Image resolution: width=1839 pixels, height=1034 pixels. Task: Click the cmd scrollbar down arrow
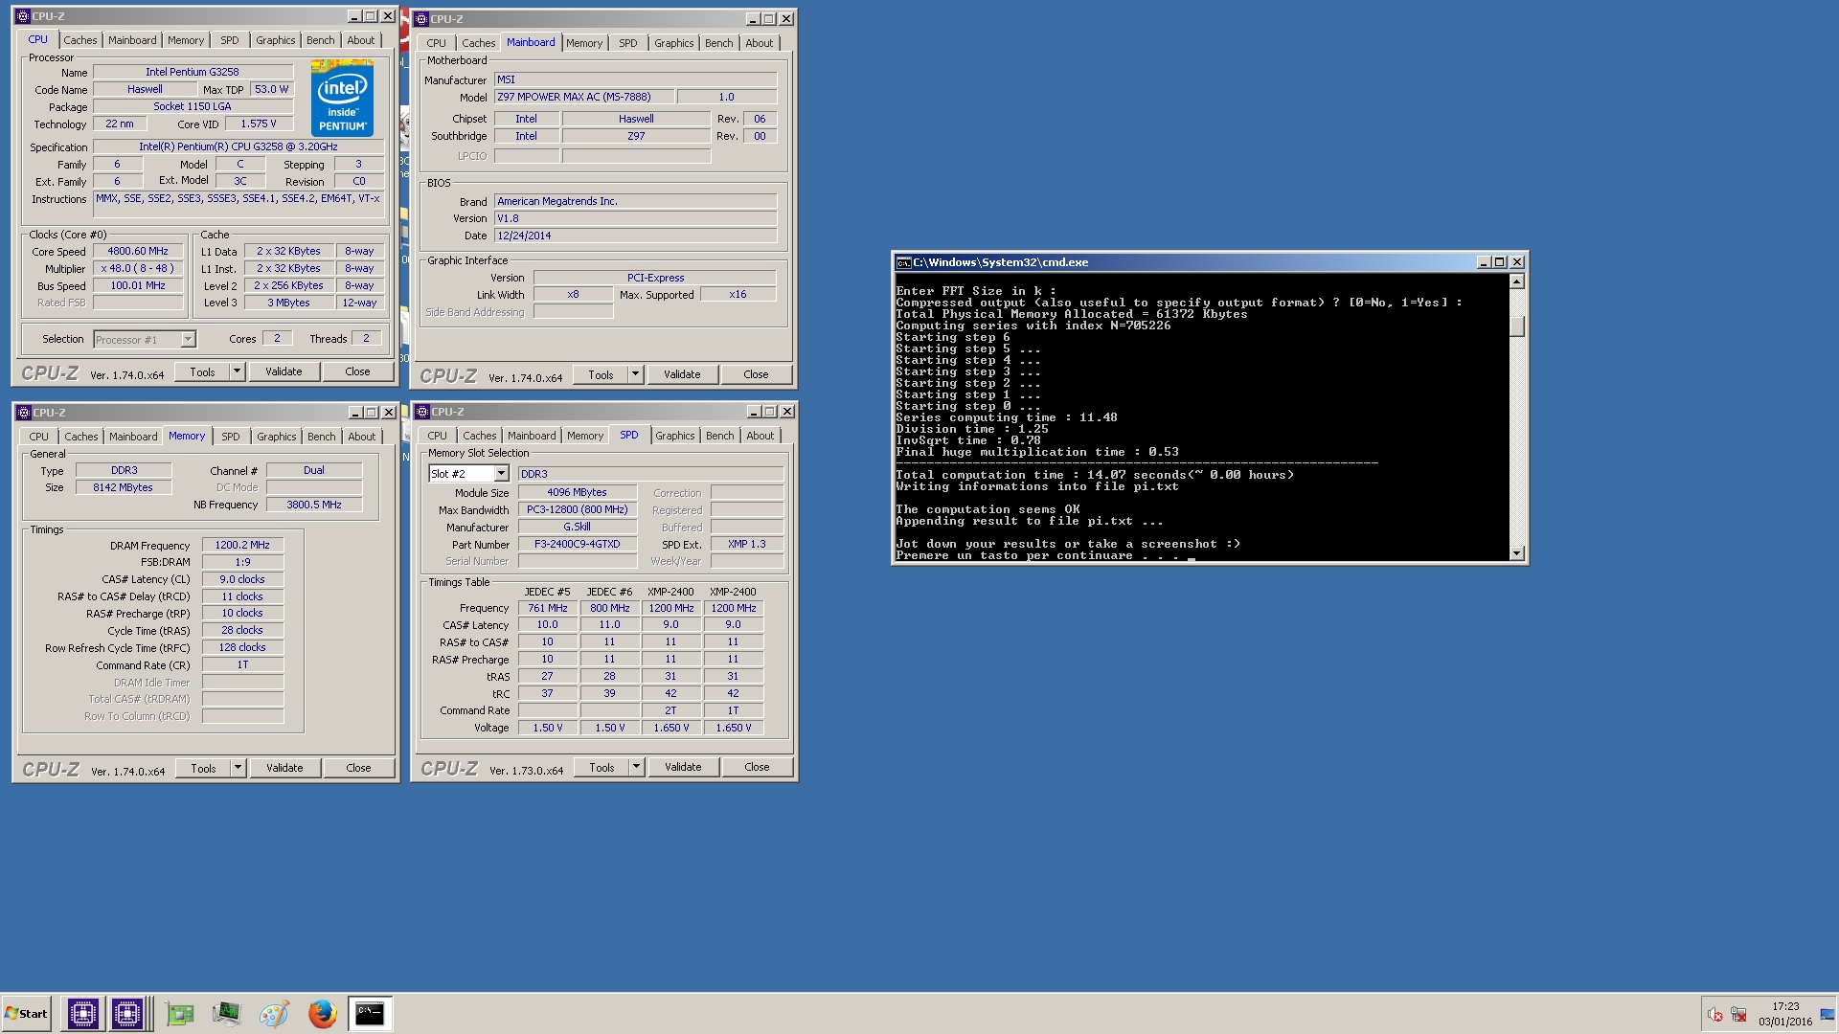click(x=1517, y=553)
